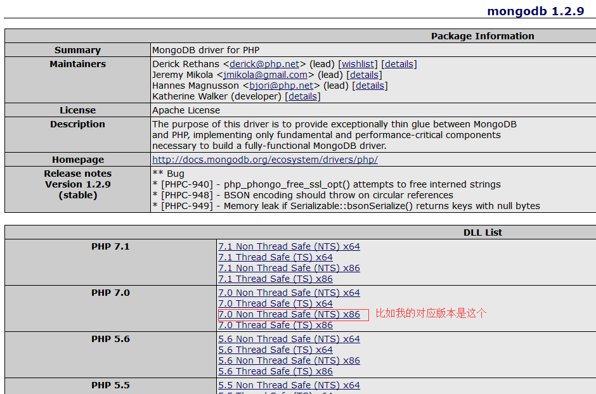596x394 pixels.
Task: Click bjori@php.net email link
Action: pos(282,86)
